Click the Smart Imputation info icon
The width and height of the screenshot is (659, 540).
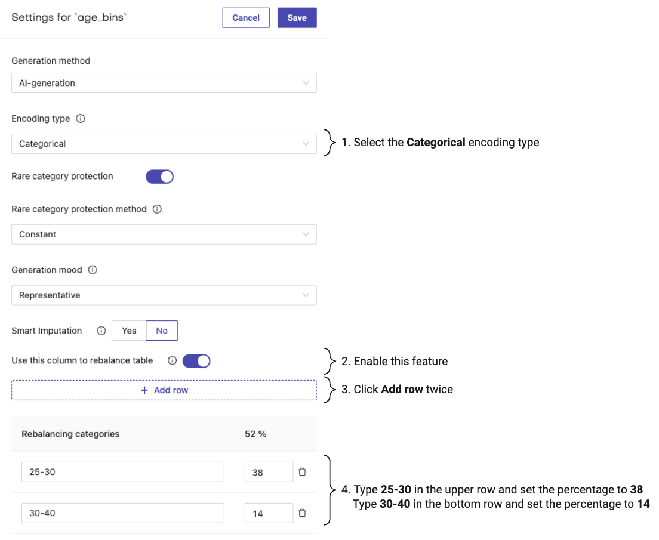pyautogui.click(x=101, y=331)
